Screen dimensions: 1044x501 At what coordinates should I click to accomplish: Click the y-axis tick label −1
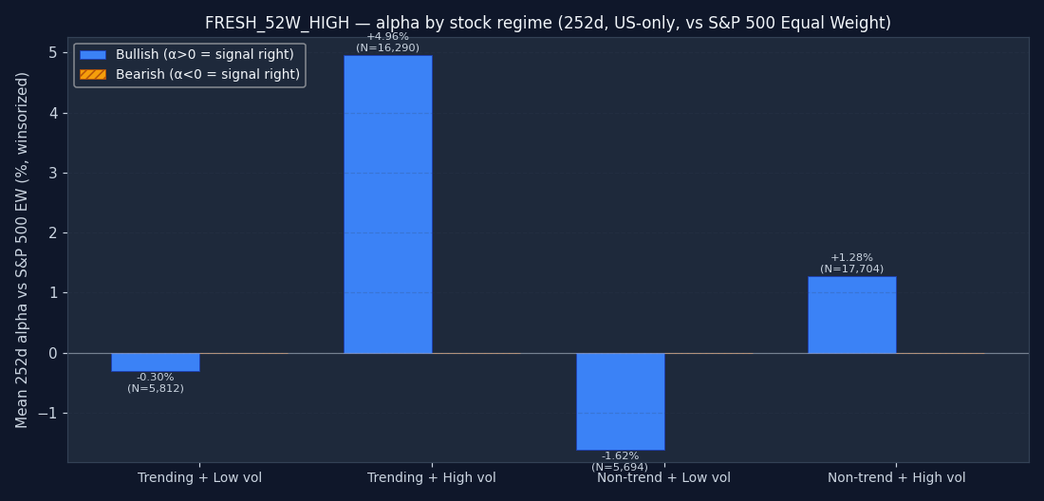(x=47, y=414)
